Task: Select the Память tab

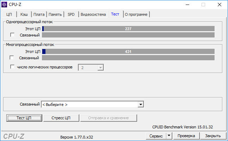Action: click(x=55, y=14)
